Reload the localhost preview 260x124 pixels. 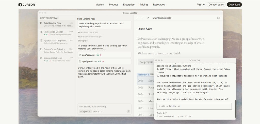tap(148, 18)
